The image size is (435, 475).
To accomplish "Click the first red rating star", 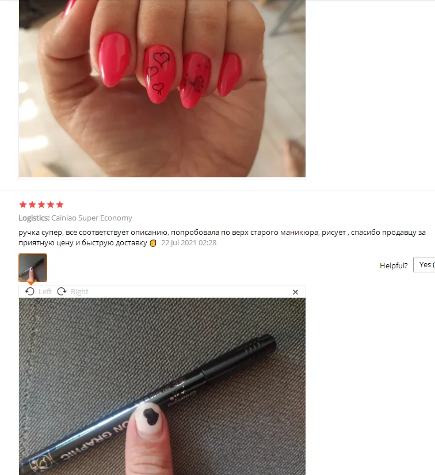I will point(22,204).
